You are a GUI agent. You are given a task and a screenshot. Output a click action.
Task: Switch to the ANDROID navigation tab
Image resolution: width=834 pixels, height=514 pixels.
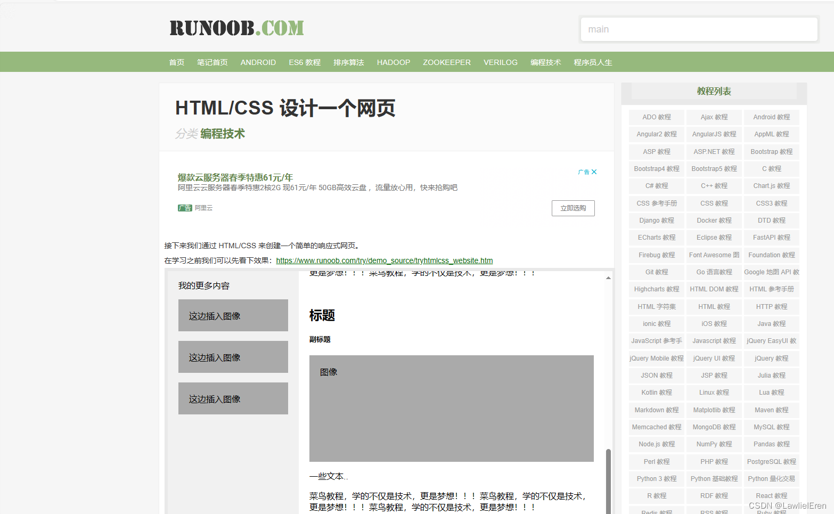(x=258, y=62)
